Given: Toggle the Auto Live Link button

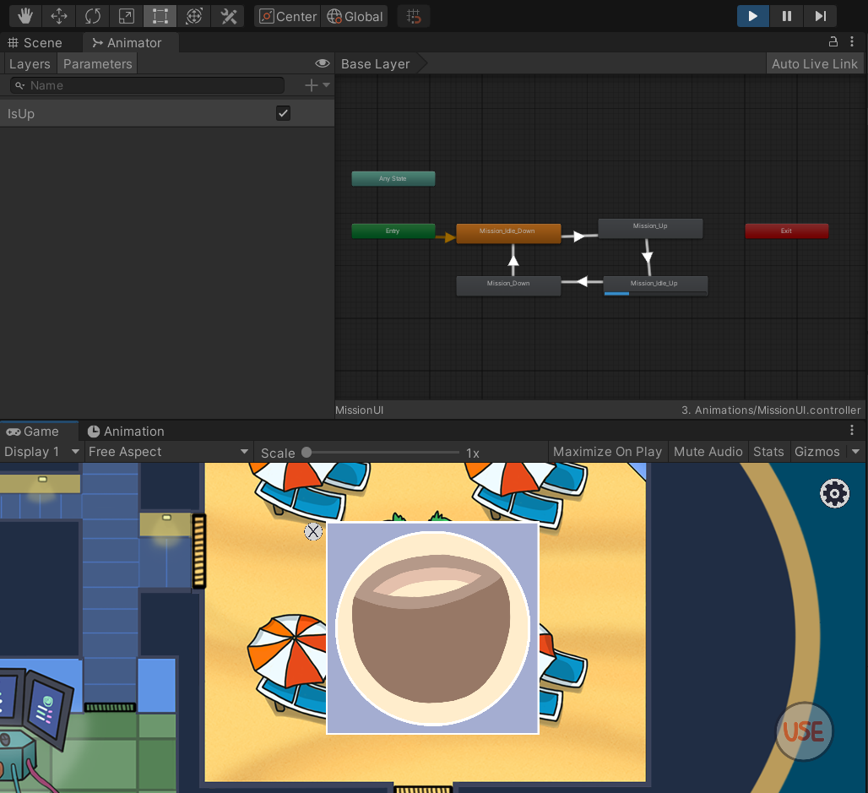Looking at the screenshot, I should point(814,63).
